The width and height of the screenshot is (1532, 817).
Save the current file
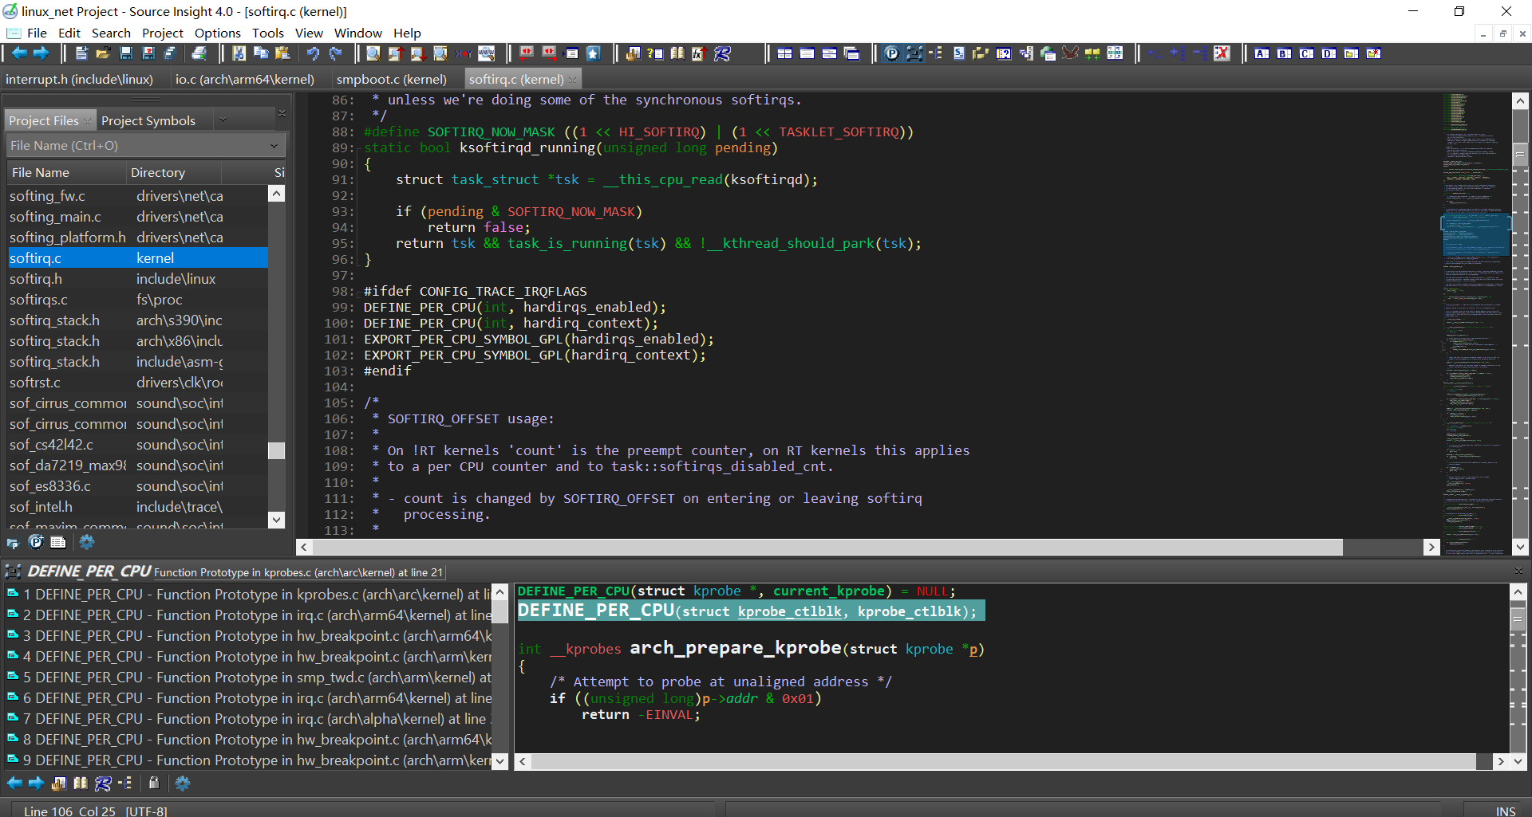coord(125,53)
